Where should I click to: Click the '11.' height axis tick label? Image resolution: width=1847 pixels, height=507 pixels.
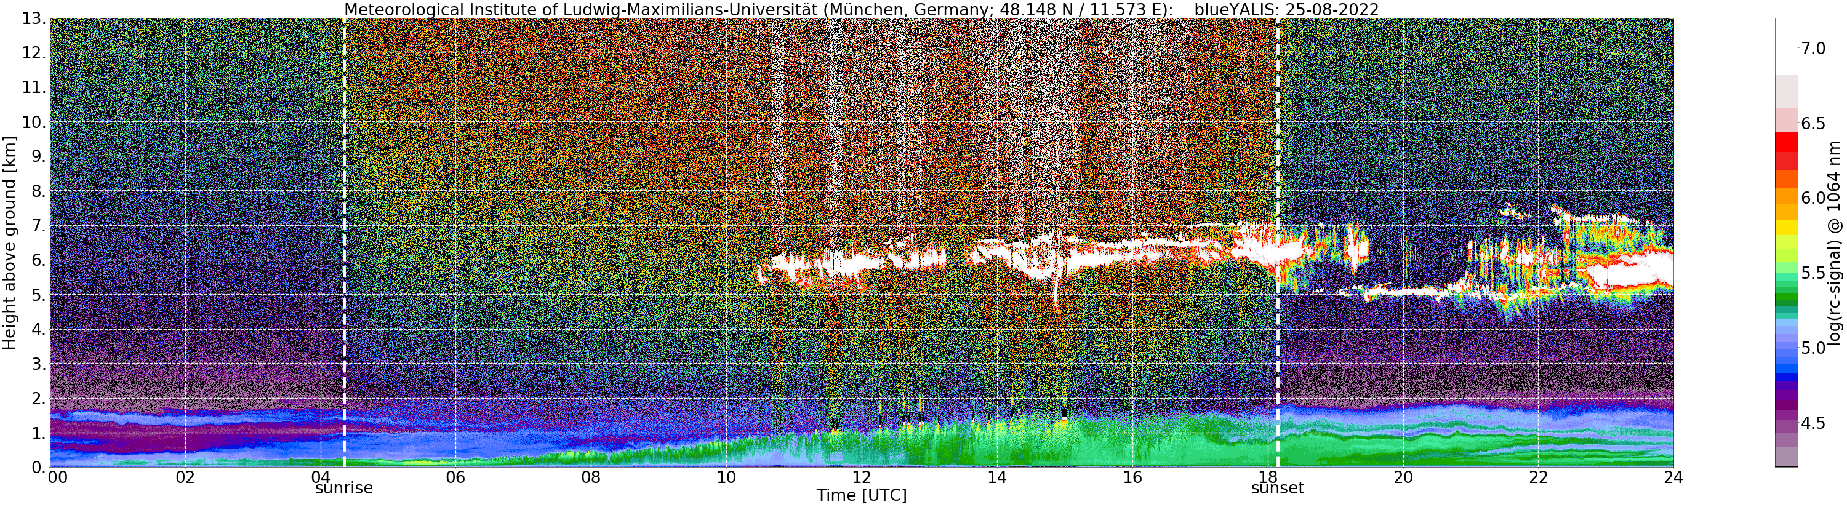pos(34,87)
